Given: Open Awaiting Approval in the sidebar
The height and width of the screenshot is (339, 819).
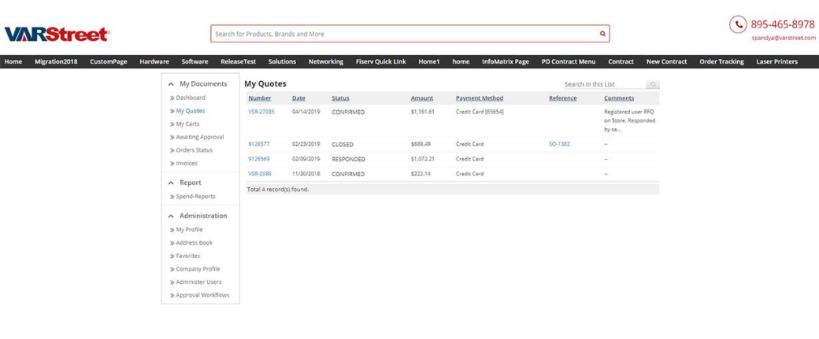Looking at the screenshot, I should tap(199, 137).
